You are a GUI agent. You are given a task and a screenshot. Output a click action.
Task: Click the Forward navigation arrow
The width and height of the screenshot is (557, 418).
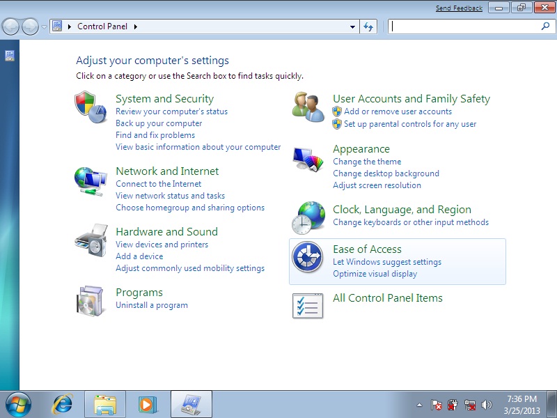[30, 26]
